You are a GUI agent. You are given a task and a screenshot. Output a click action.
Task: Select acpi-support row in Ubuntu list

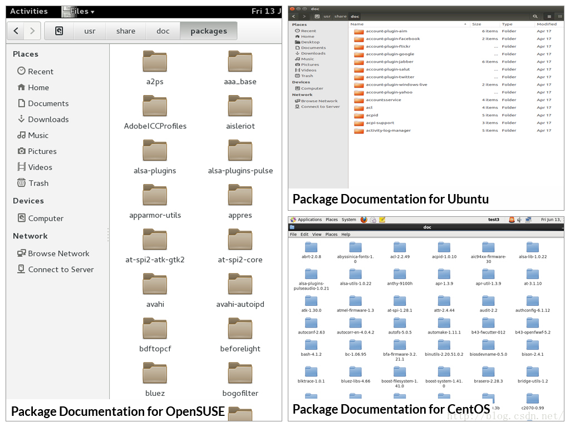pos(455,123)
